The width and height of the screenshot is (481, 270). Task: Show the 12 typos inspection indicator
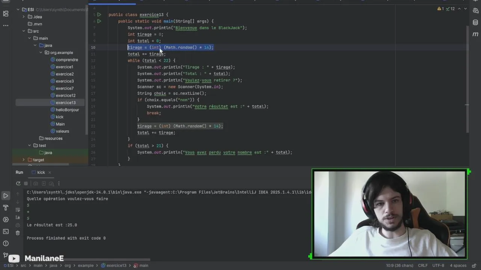pos(450,9)
